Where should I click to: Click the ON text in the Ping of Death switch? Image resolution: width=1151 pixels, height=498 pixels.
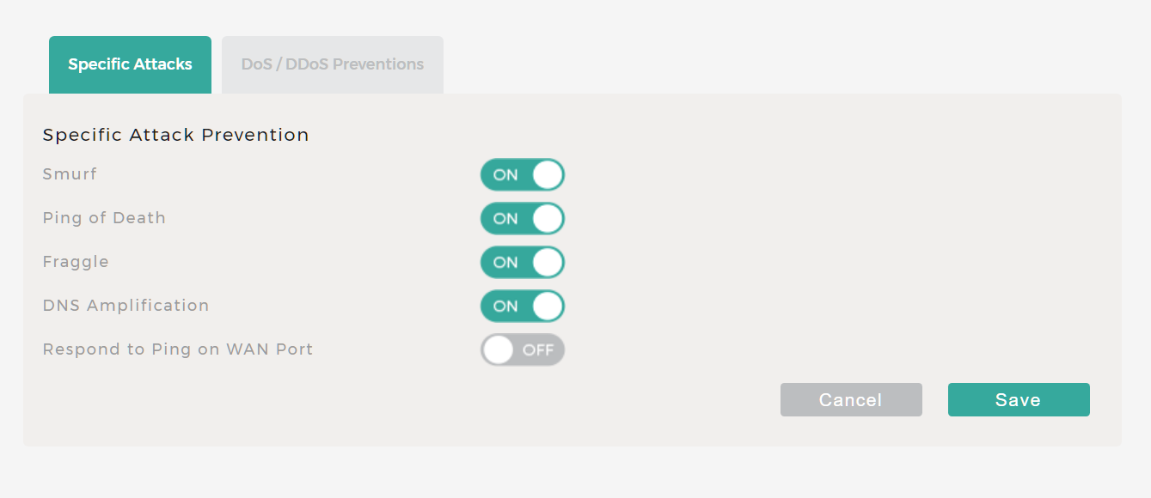505,218
